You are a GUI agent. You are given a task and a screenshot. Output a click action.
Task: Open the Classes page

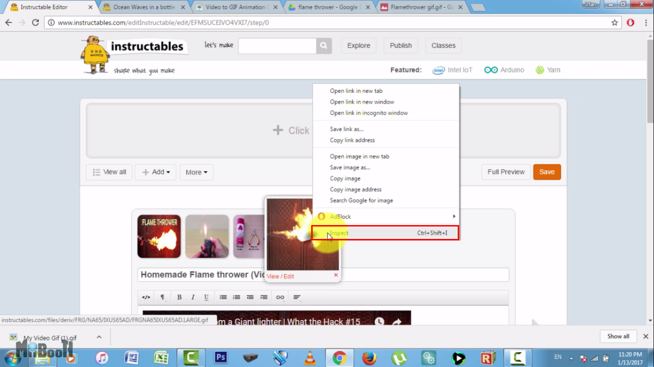point(443,46)
